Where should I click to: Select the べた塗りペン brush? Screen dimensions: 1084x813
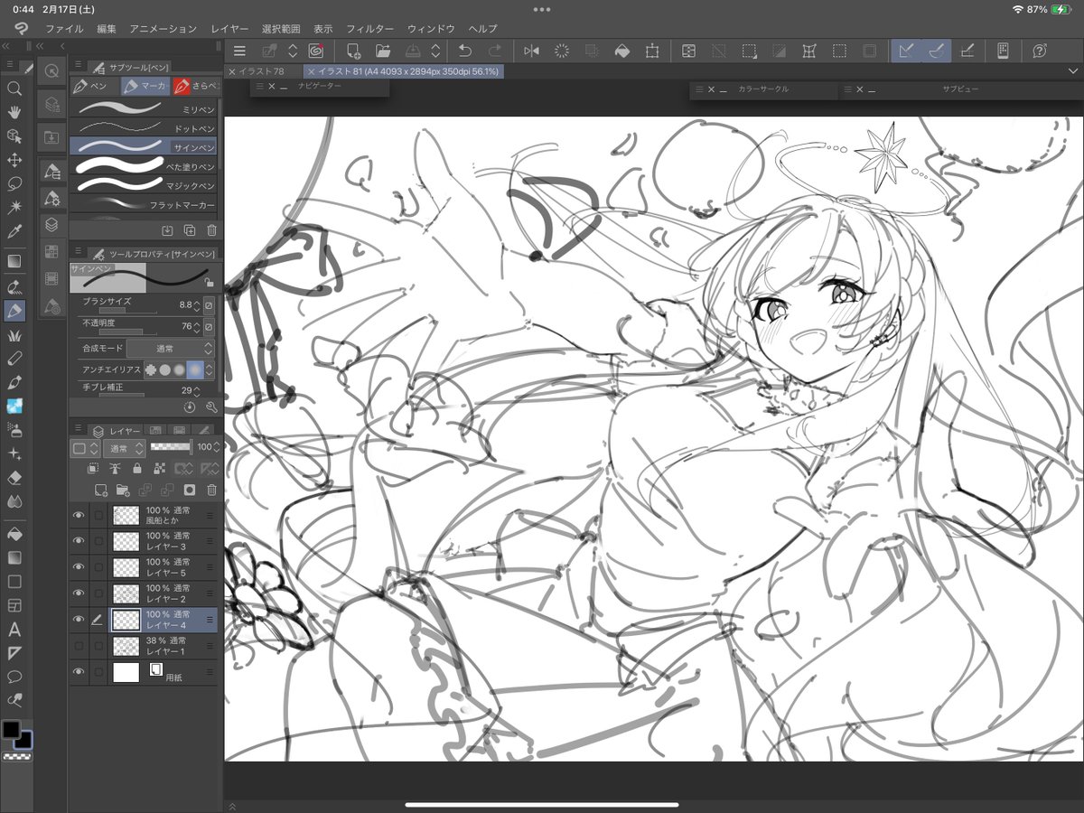(143, 166)
